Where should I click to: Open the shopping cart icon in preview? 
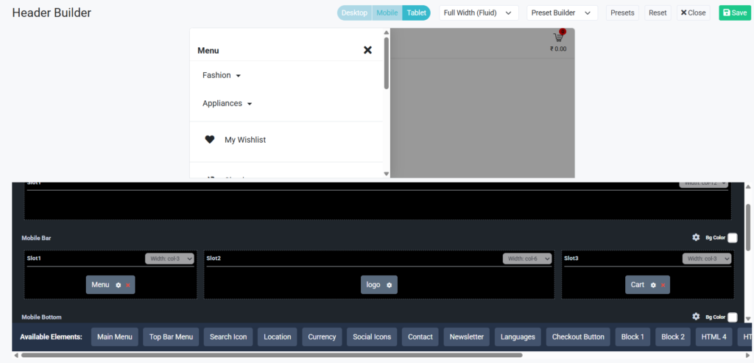point(558,37)
